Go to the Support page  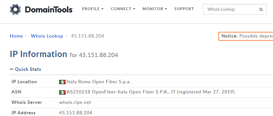[x=184, y=9]
